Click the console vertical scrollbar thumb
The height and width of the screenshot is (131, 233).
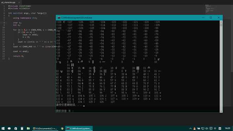click(x=221, y=25)
